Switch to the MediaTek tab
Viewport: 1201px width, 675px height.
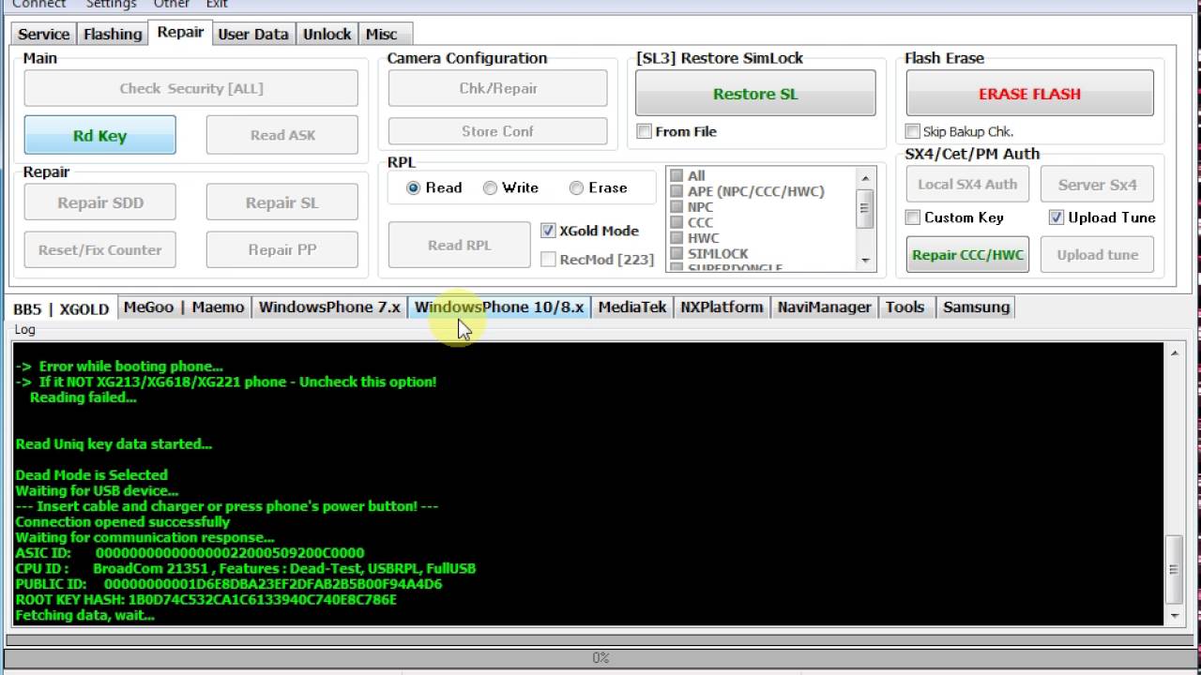(632, 307)
